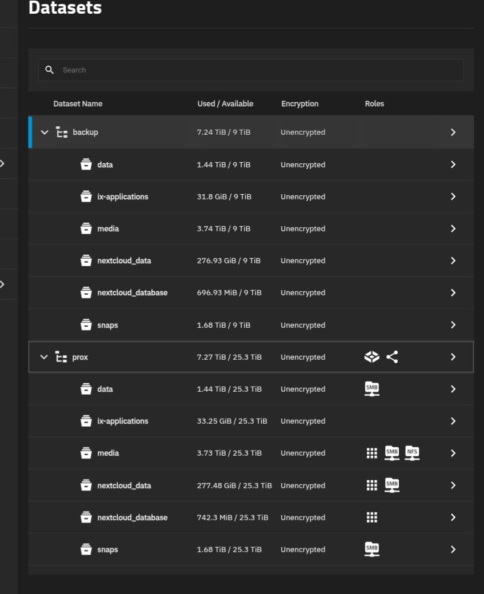Click the NFS share icon on prox media row
The width and height of the screenshot is (484, 594).
(412, 453)
